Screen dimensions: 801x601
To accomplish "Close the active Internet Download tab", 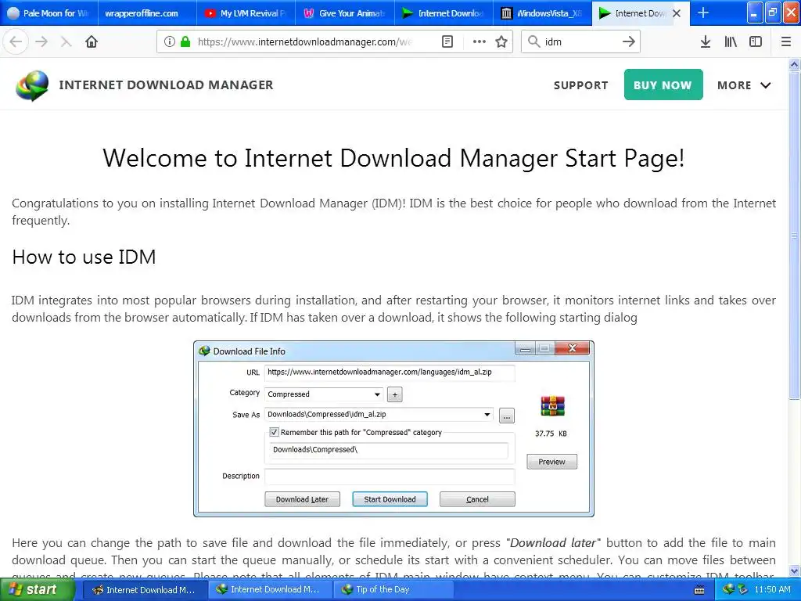I will pyautogui.click(x=677, y=13).
